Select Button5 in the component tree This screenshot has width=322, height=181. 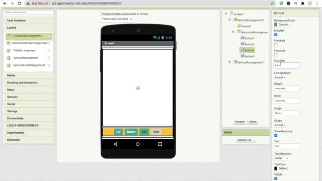(x=248, y=56)
